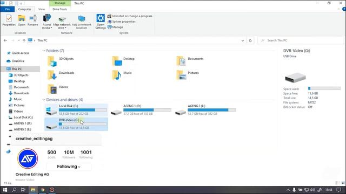Select AGENG 1 (D:) drive
This screenshot has height=194, width=346.
point(141,110)
